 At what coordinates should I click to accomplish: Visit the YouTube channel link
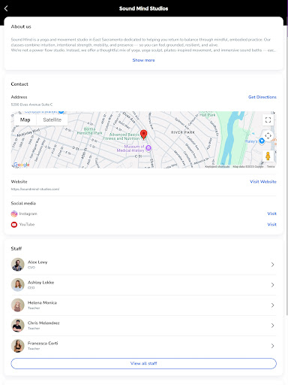tap(271, 225)
